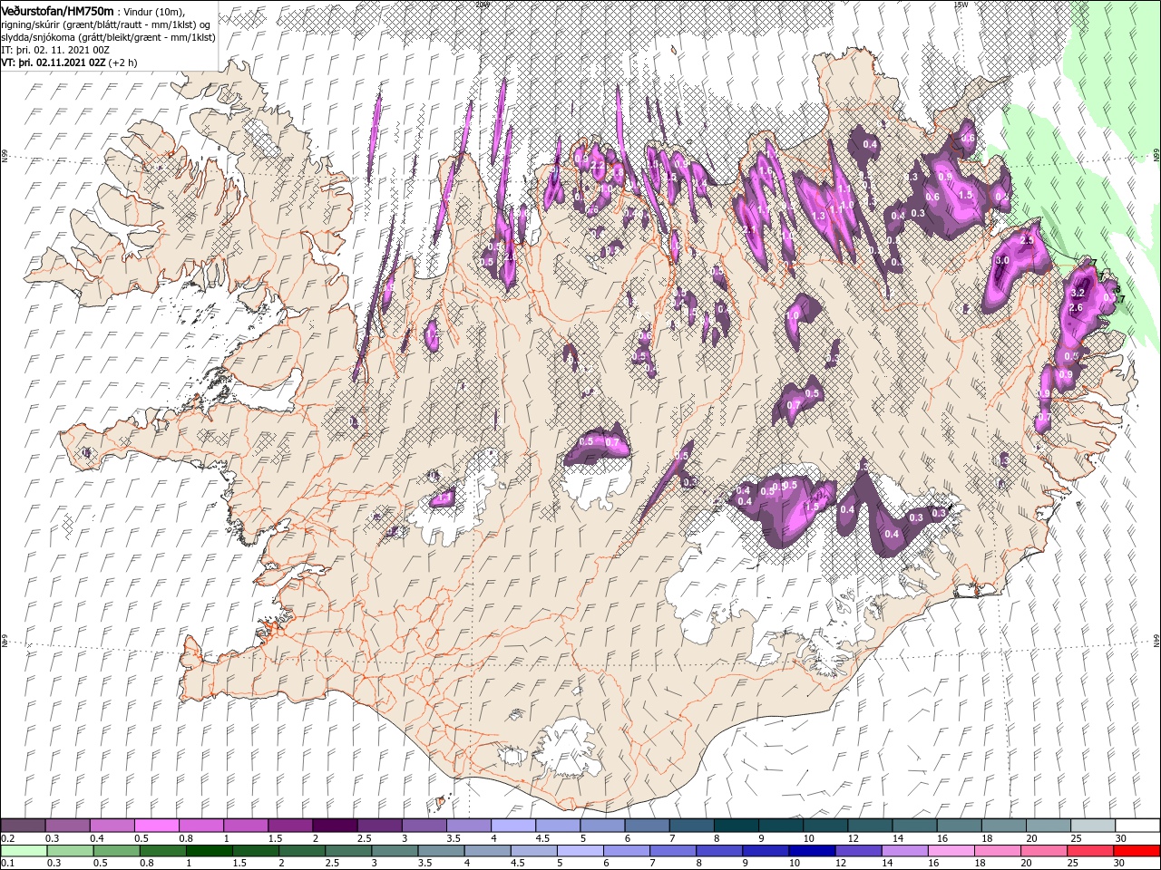This screenshot has width=1161, height=870.
Task: Select the 'IT: þri. 02. 11. 2021 00Z' line
Action: 55,50
